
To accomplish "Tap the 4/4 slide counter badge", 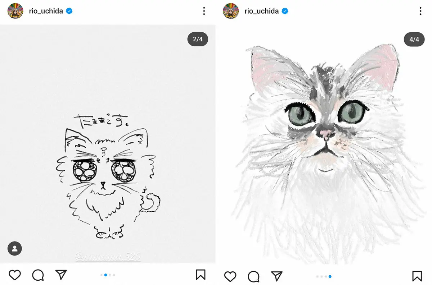I will (414, 39).
